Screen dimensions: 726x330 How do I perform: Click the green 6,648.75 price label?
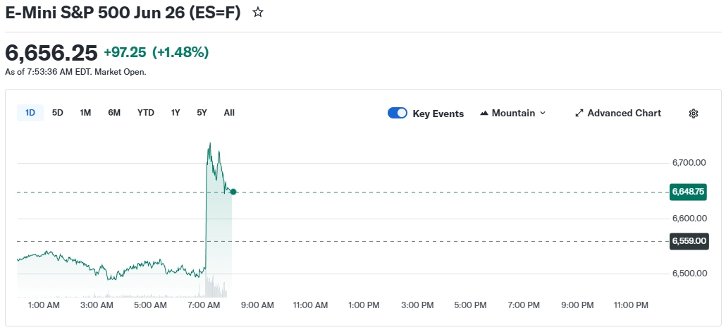(x=688, y=192)
